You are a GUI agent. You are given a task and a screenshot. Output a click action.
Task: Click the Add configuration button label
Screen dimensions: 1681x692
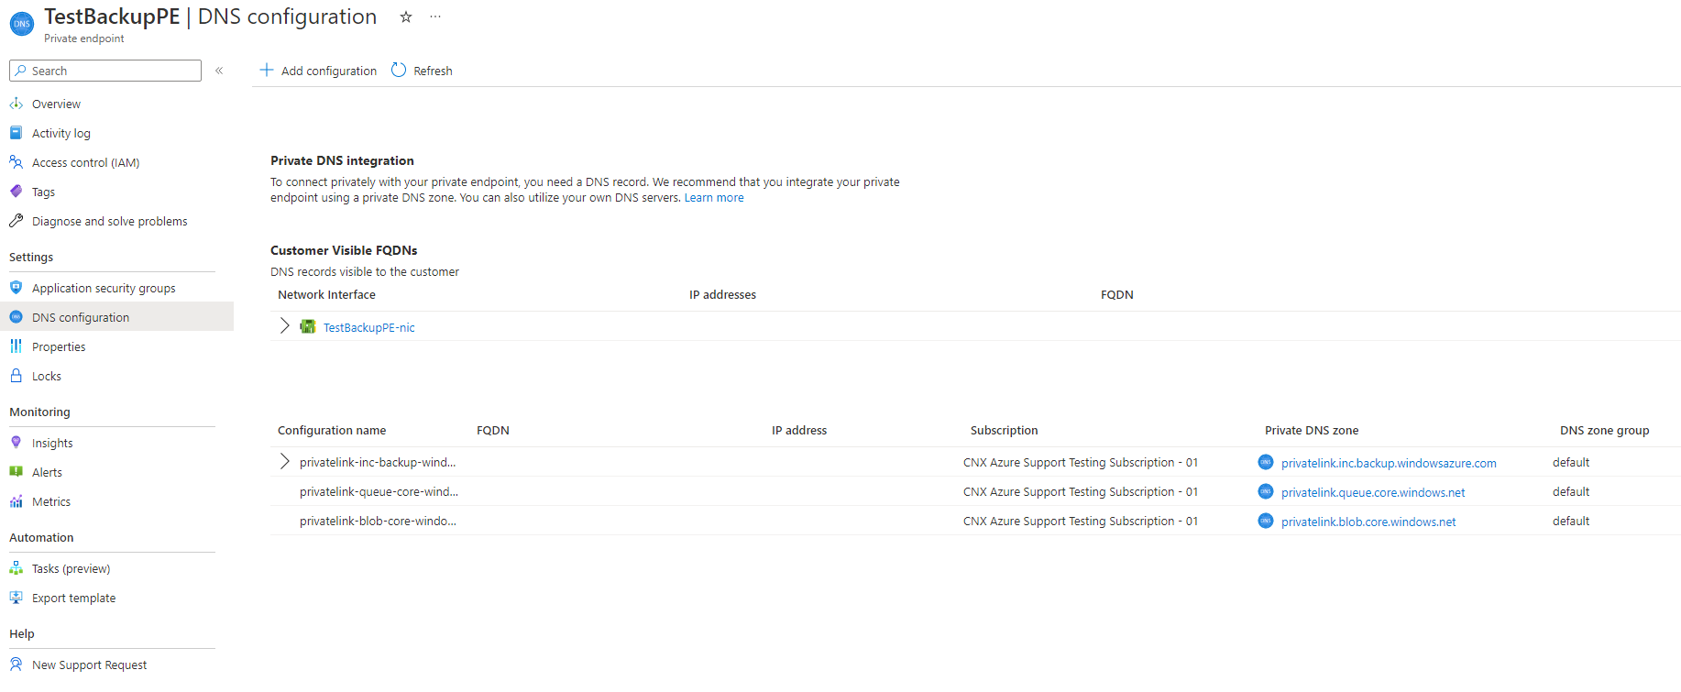coord(329,71)
